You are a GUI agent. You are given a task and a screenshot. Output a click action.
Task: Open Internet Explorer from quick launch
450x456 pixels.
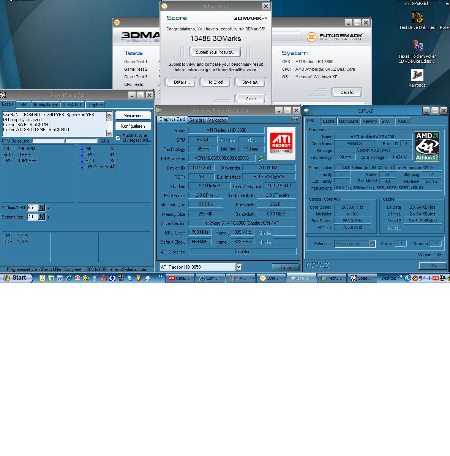pyautogui.click(x=69, y=278)
